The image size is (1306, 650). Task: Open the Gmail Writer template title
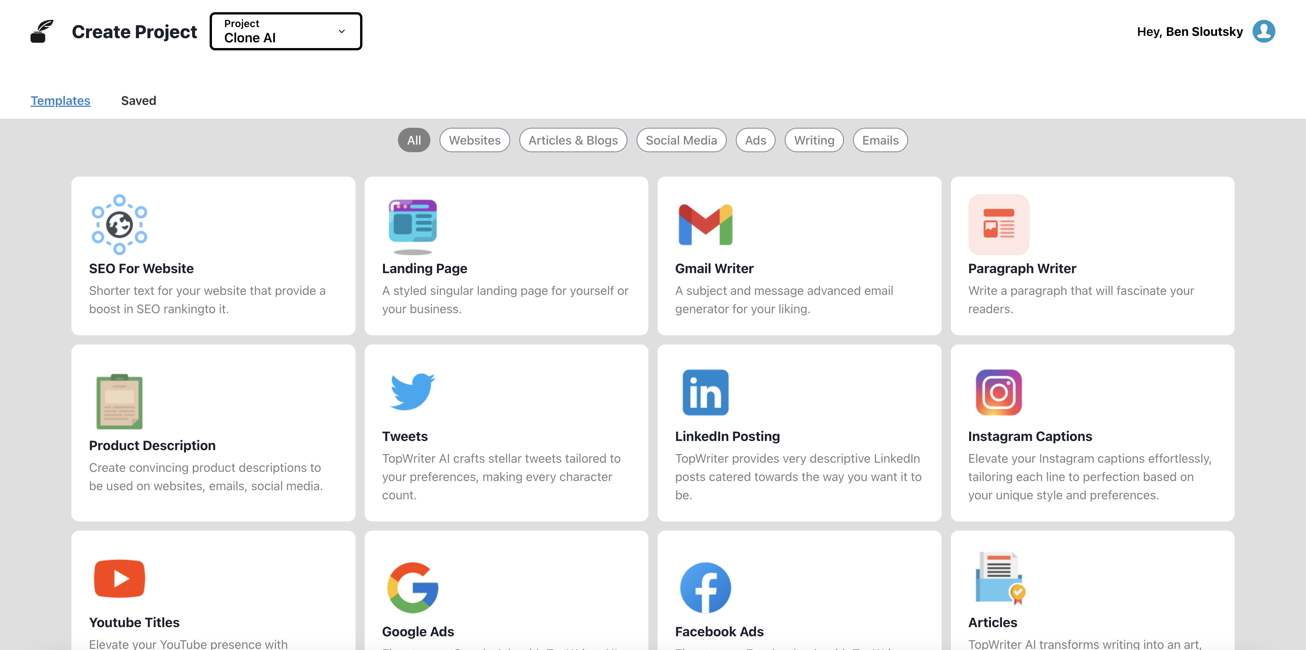pyautogui.click(x=714, y=269)
